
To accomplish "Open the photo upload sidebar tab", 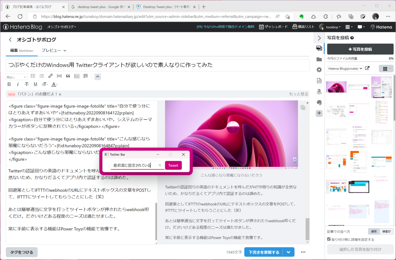I will click(x=319, y=48).
